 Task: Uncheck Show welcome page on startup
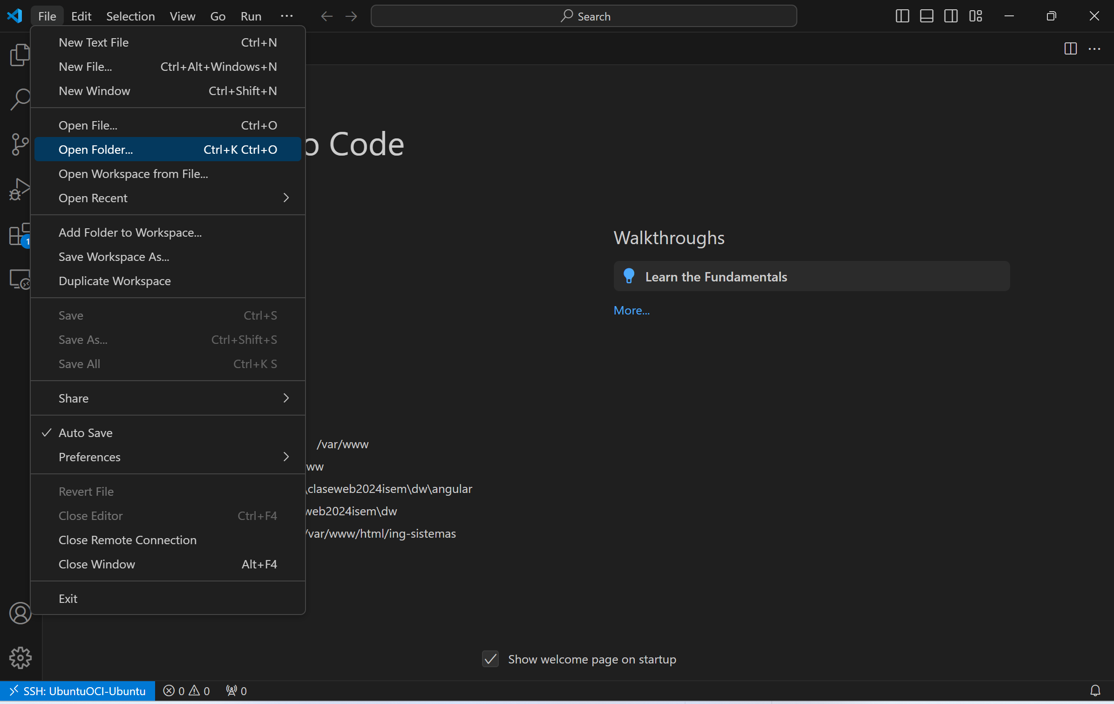tap(490, 659)
